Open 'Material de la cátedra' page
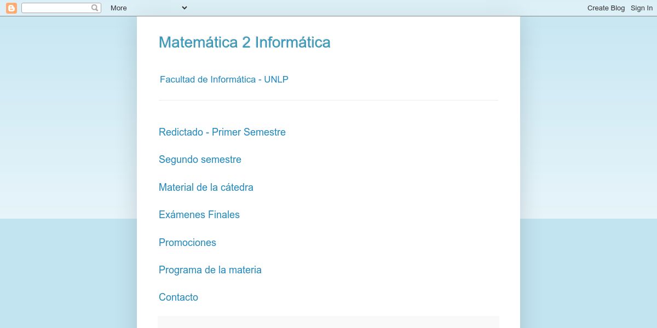Screen dimensions: 657x328 [x=206, y=187]
